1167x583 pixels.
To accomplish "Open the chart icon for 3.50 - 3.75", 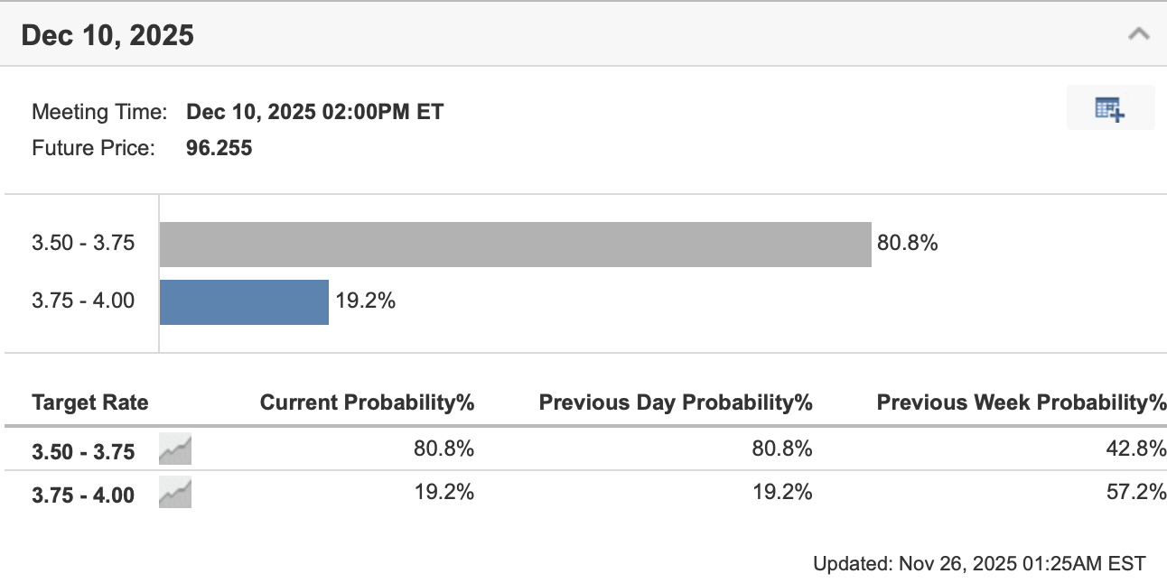I will [x=175, y=449].
